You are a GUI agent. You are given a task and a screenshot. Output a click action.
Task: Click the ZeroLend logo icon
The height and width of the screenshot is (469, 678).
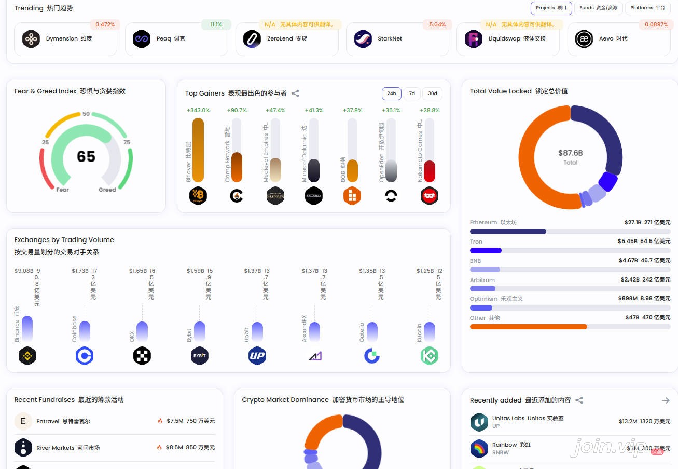point(252,39)
